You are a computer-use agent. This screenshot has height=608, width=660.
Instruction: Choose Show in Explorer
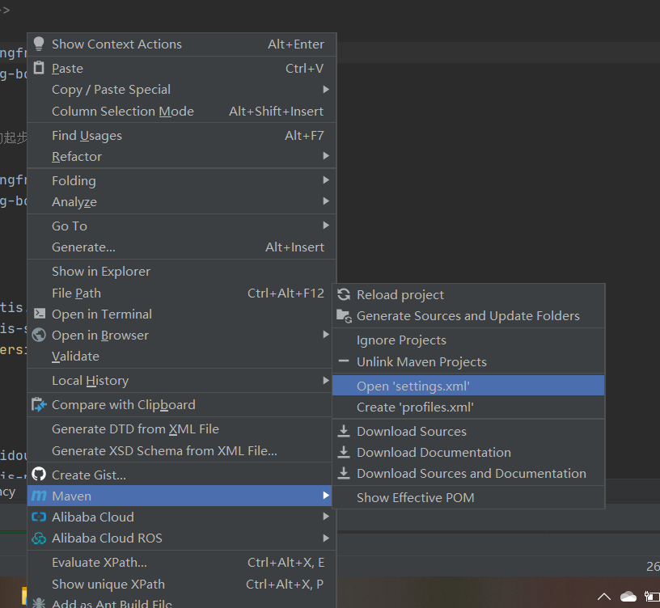point(181,272)
